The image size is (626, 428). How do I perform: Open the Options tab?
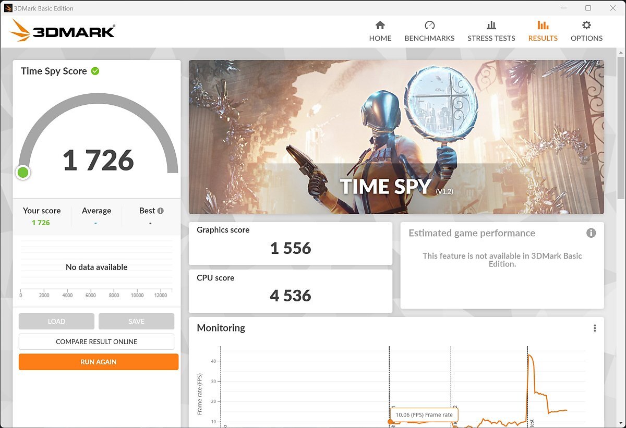(586, 31)
